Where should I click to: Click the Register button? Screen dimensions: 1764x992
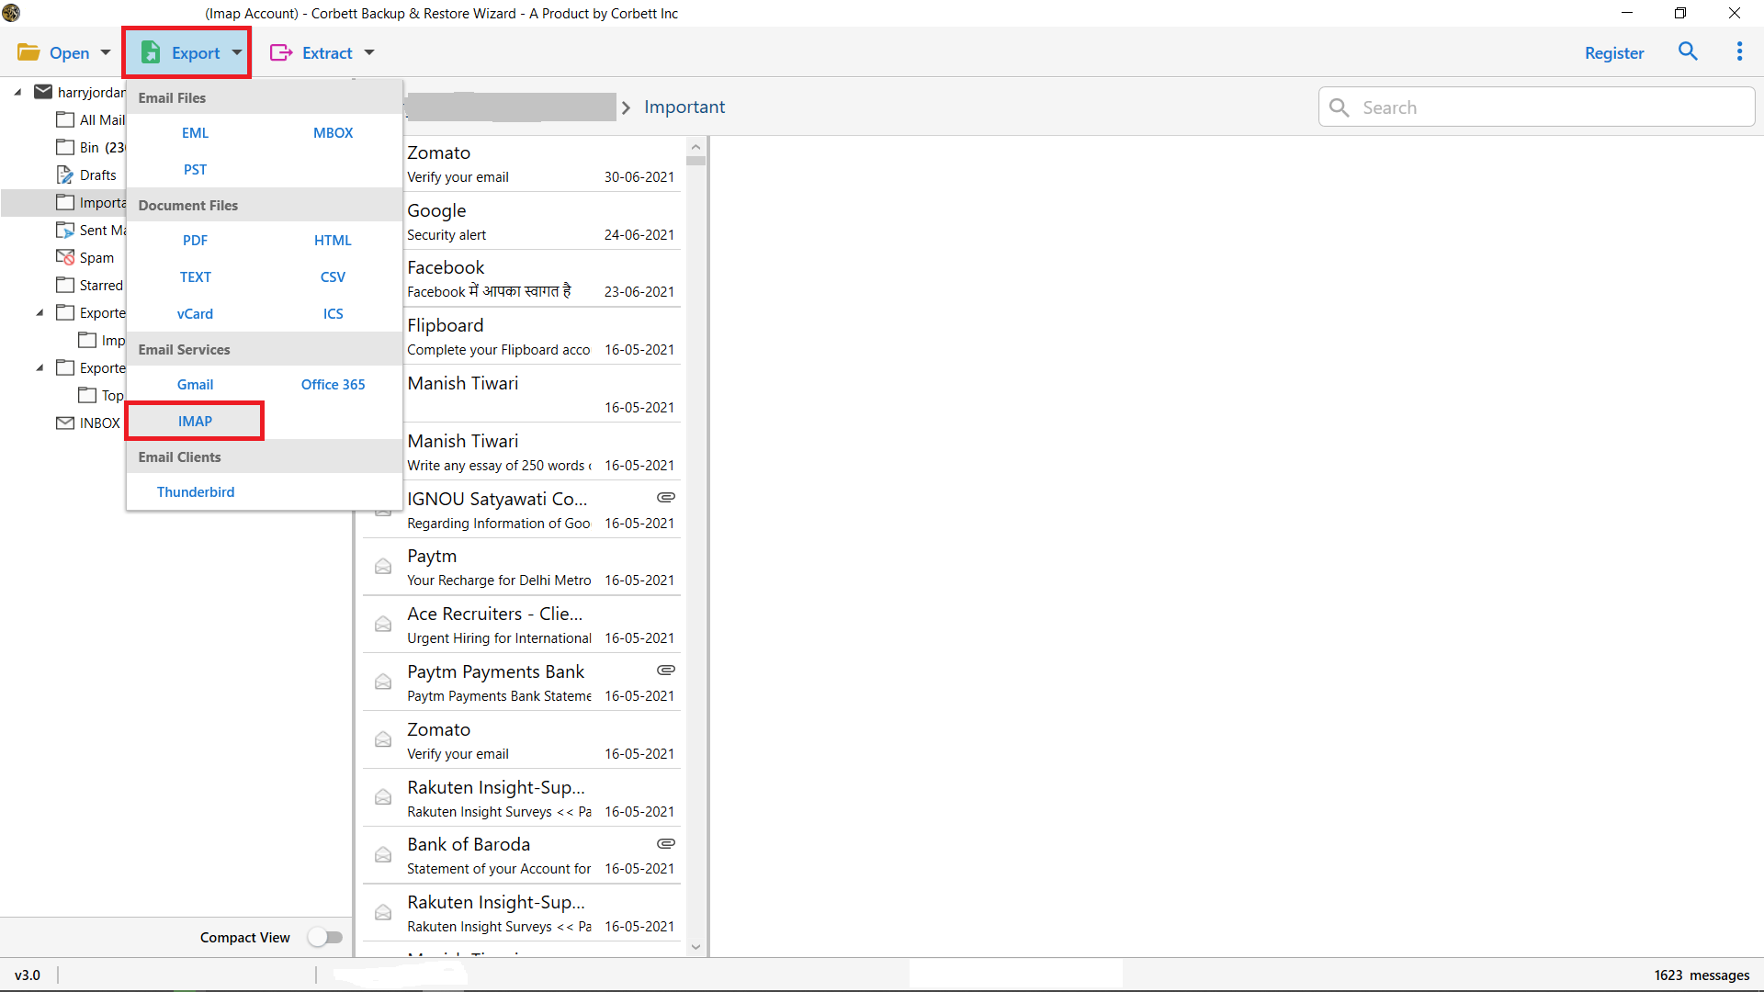[x=1616, y=52]
